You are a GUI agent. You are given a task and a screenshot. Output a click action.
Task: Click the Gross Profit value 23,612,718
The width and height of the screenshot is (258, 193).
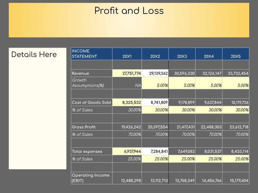click(x=235, y=127)
